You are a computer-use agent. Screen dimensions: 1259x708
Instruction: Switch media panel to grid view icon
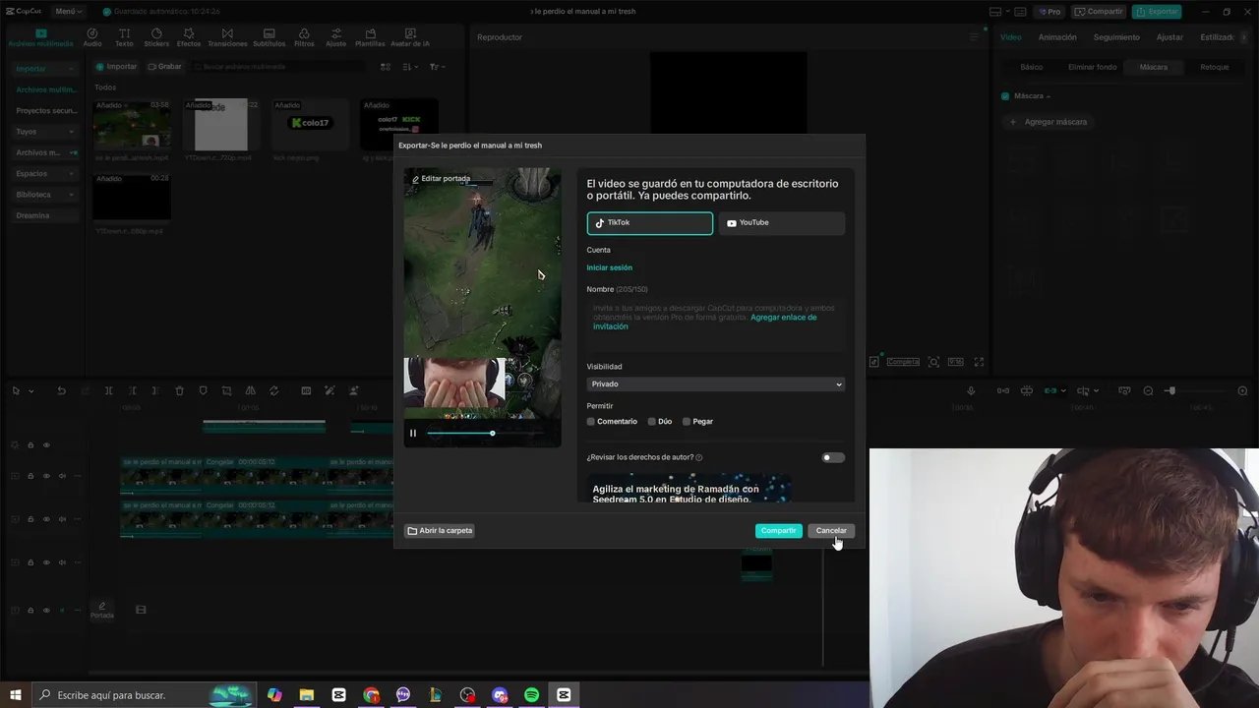coord(386,67)
